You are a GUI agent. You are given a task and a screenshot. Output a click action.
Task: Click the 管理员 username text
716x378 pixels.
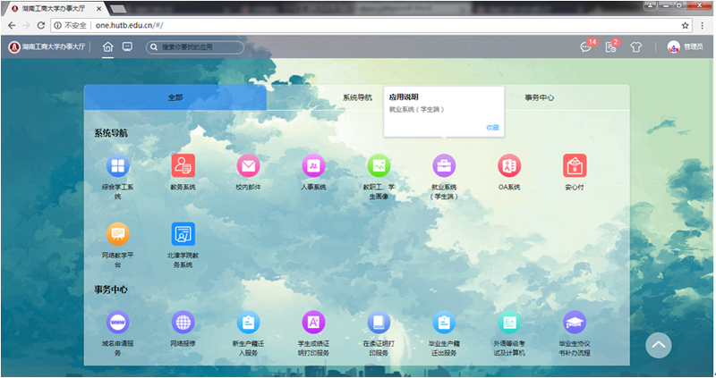click(x=693, y=46)
